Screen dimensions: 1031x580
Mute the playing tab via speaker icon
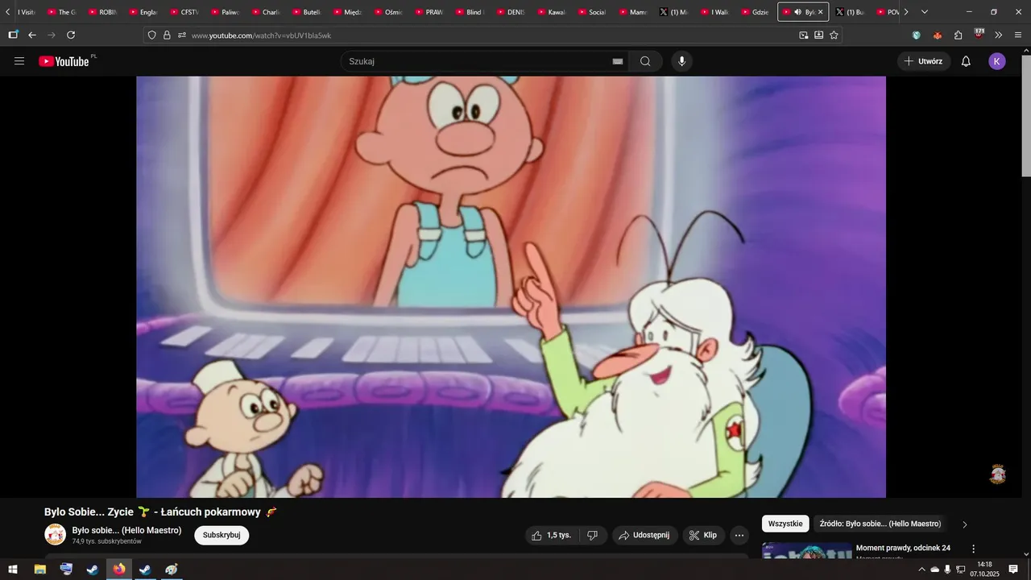pos(797,12)
